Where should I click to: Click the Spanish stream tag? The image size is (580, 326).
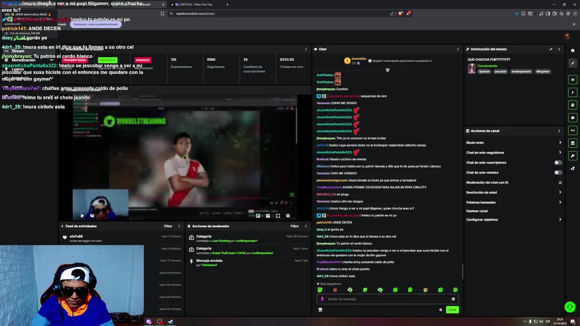coord(484,72)
